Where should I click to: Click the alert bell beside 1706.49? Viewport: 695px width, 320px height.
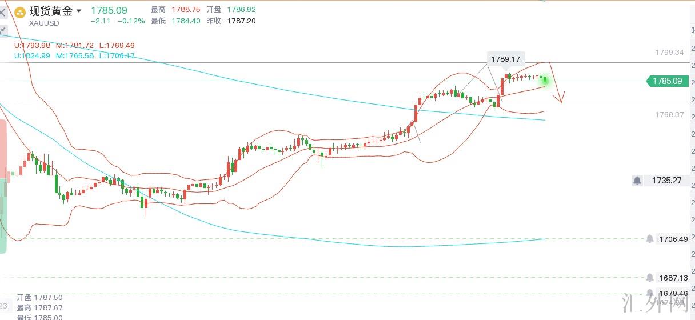[649, 239]
